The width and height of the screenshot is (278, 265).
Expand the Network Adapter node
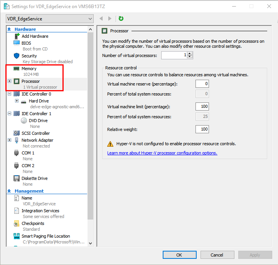click(10, 140)
